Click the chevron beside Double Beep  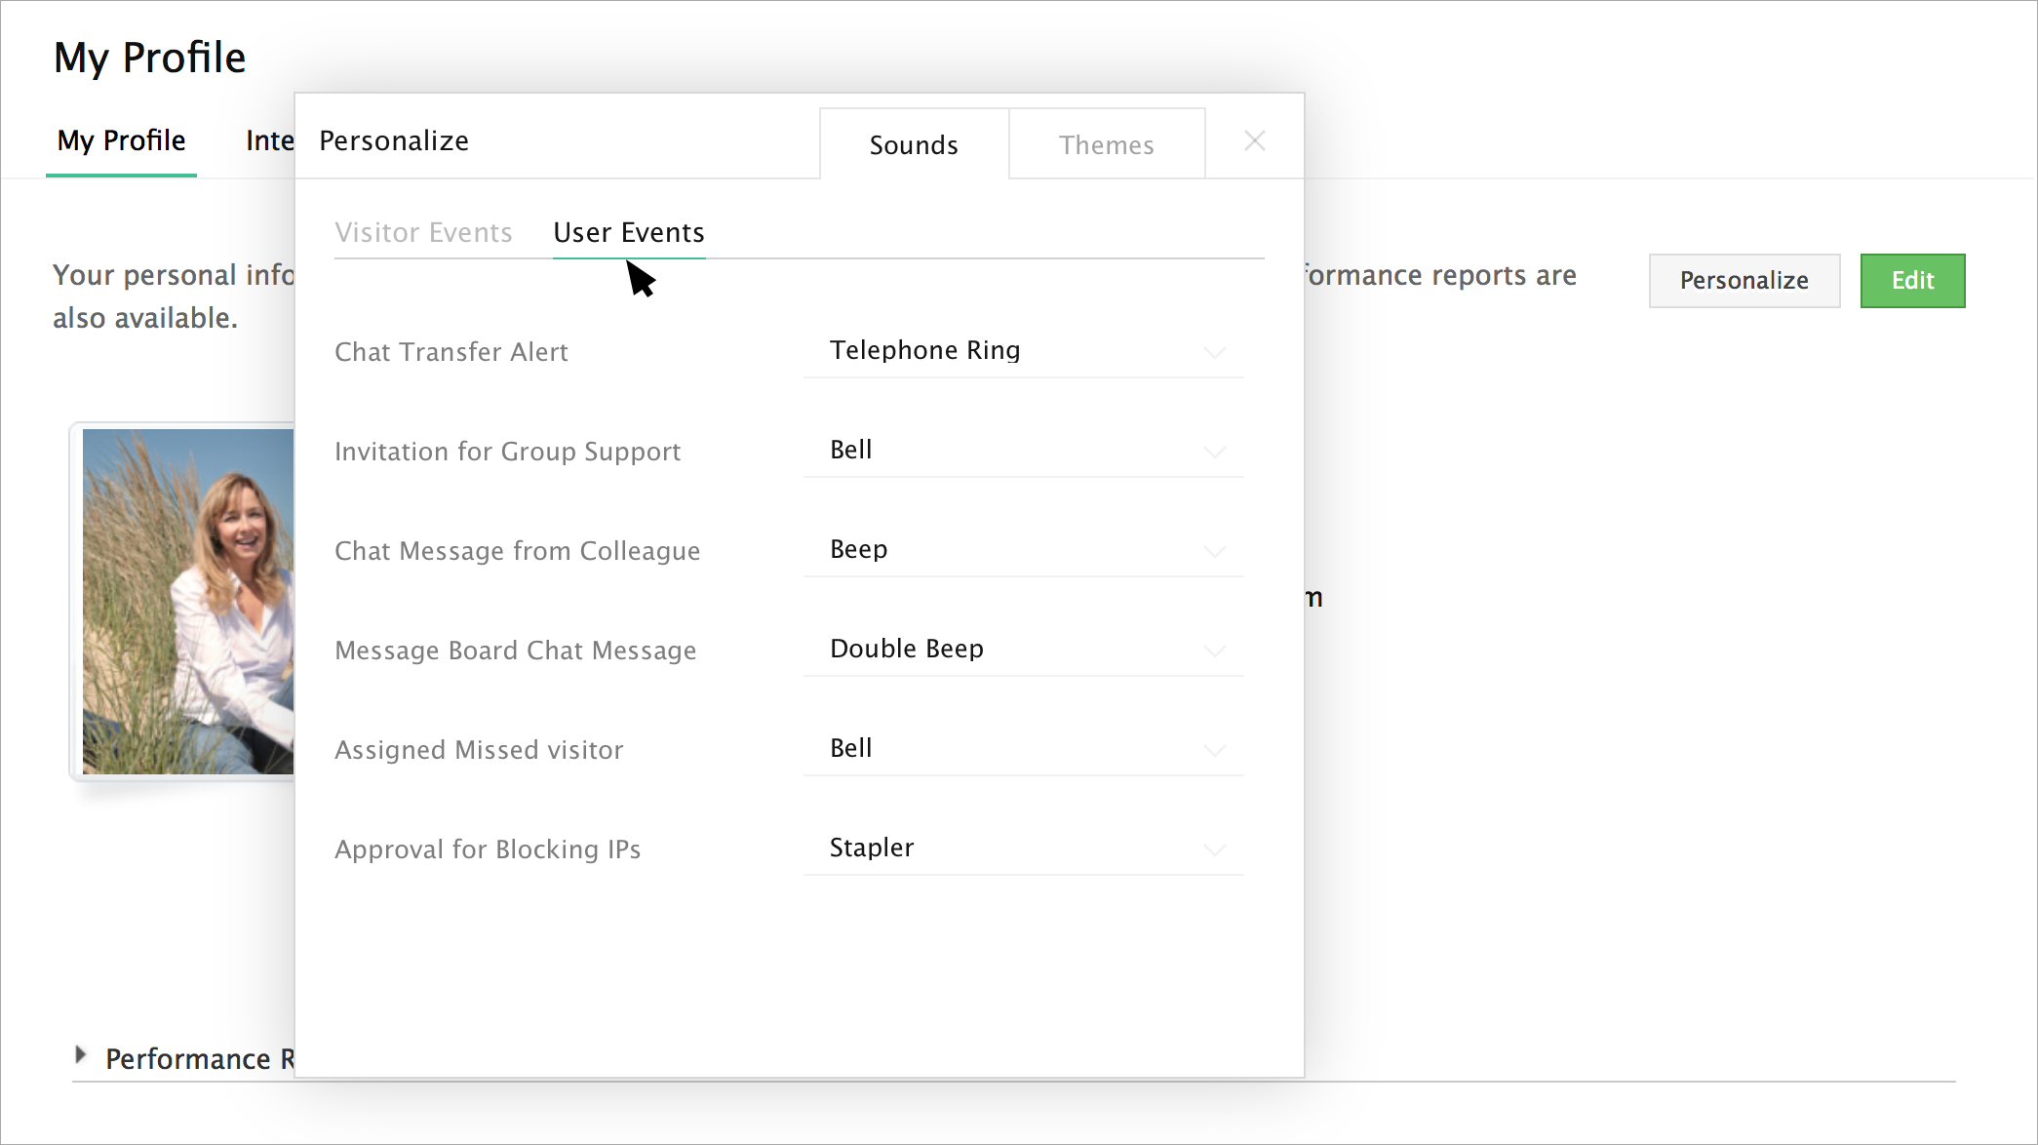coord(1214,651)
